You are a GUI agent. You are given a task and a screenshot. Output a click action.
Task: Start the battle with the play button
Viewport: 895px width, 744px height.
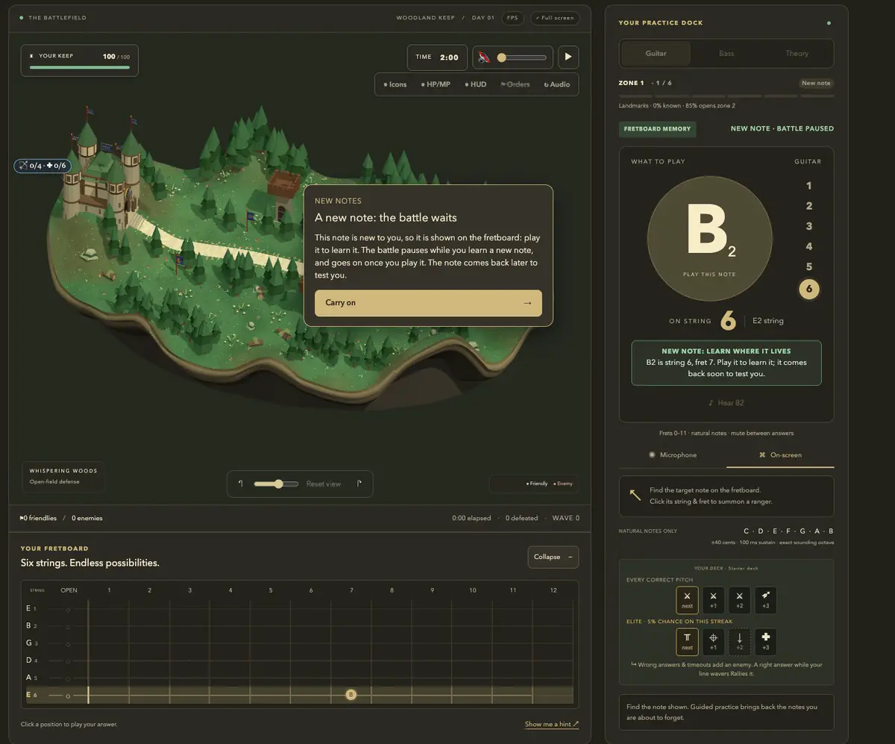click(568, 57)
